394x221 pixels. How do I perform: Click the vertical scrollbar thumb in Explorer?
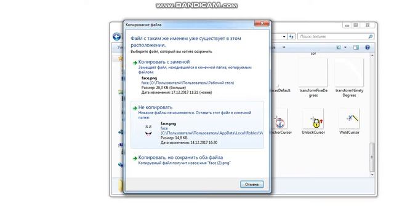[x=372, y=157]
